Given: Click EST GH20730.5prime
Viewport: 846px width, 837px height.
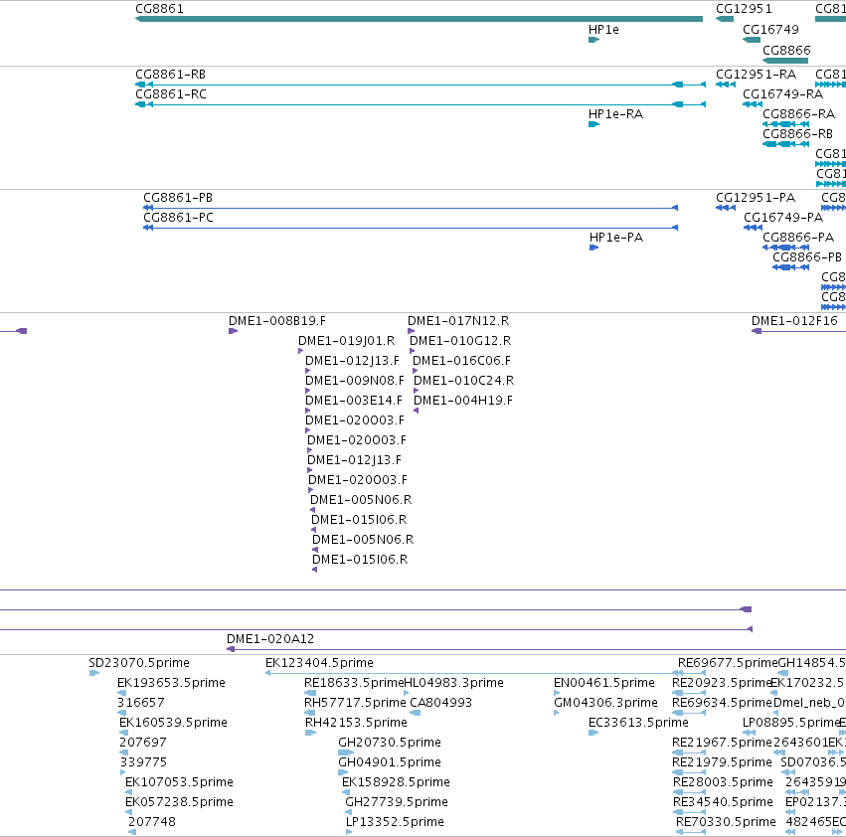Looking at the screenshot, I should coord(389,744).
